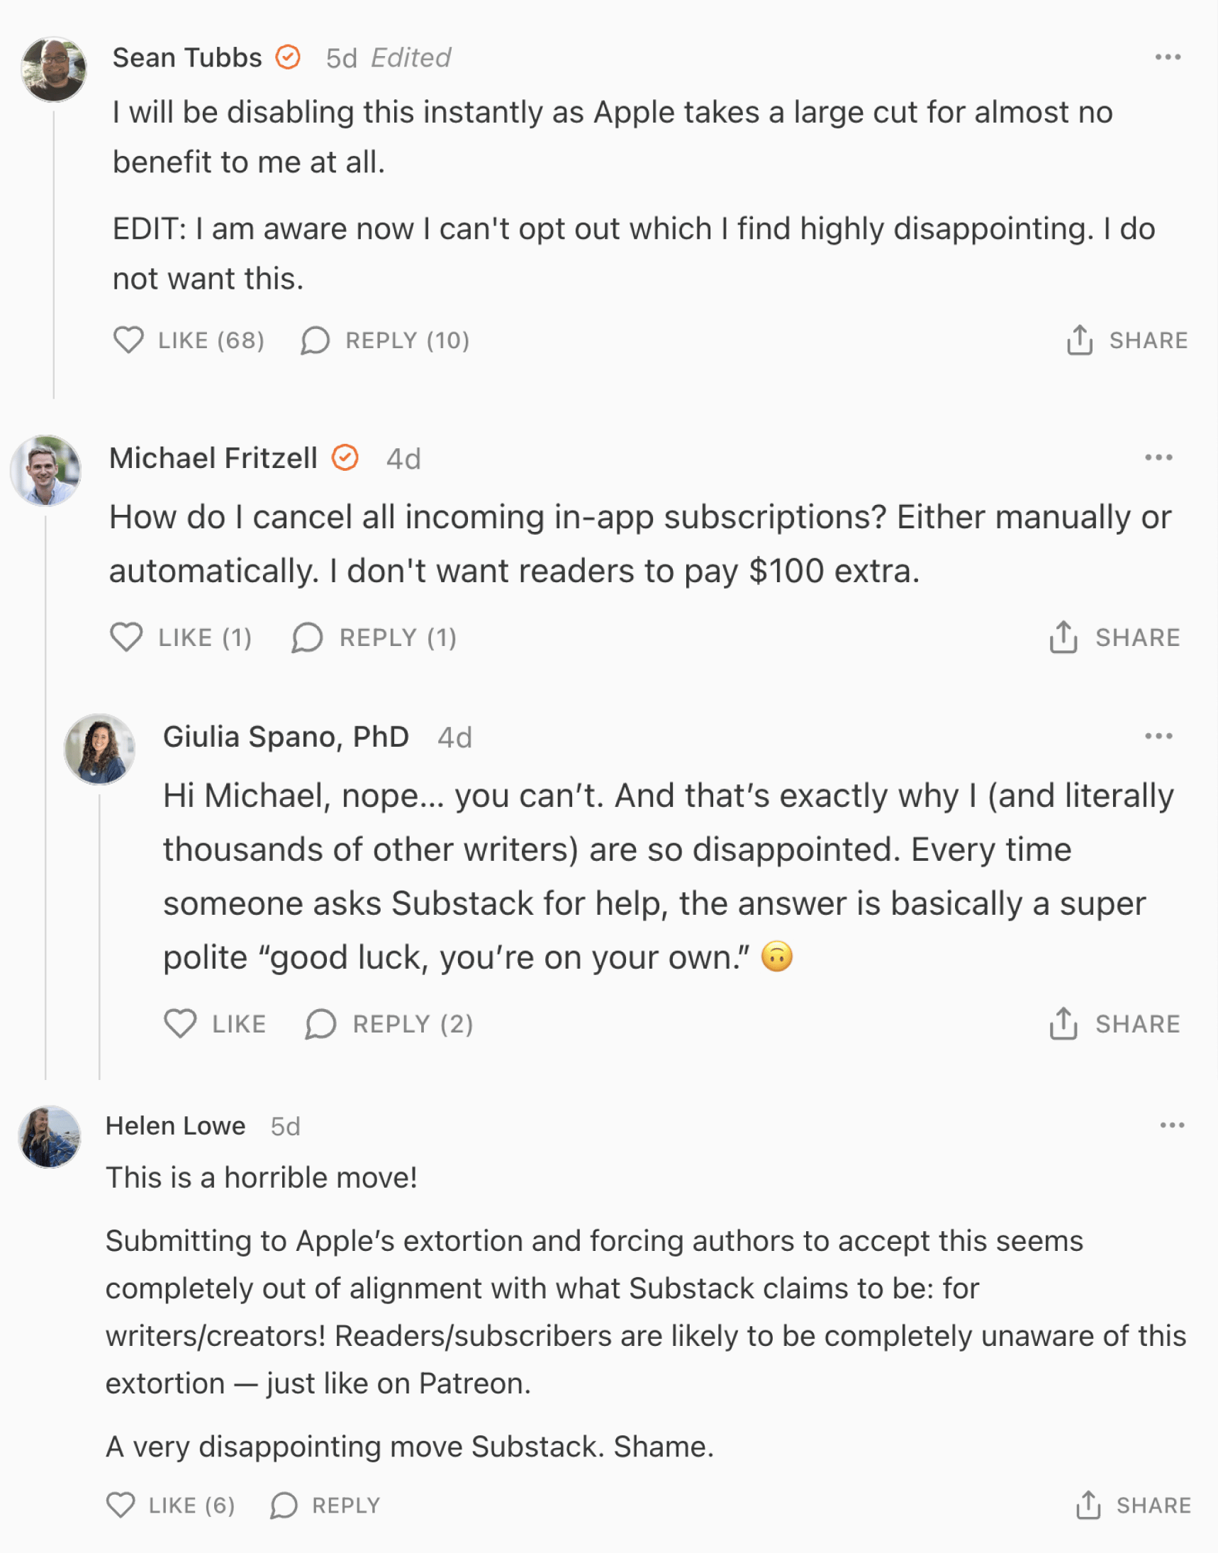Reply to Helen Lowe's comment
The image size is (1218, 1553).
pos(325,1505)
